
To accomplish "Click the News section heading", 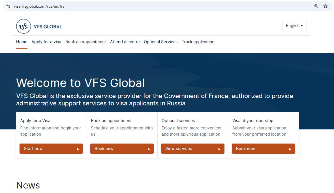I will click(28, 185).
